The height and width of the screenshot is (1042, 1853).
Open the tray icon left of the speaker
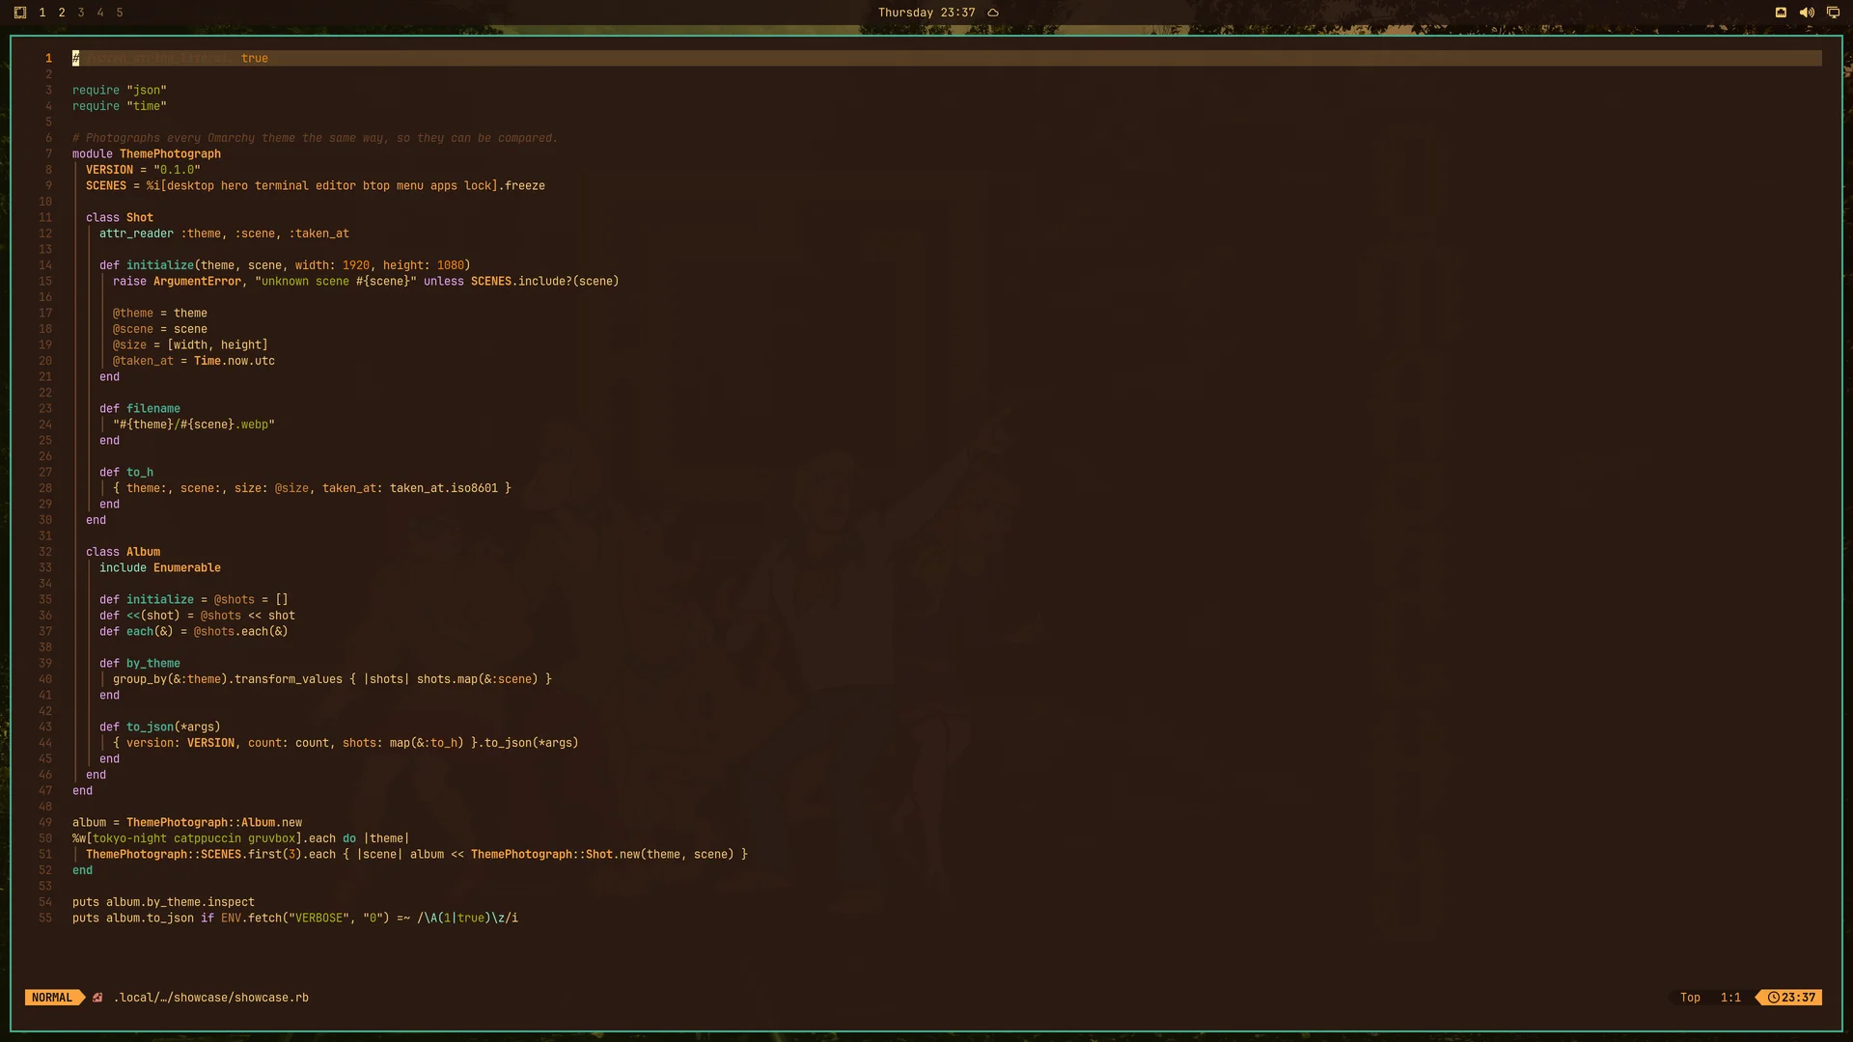click(x=1781, y=13)
